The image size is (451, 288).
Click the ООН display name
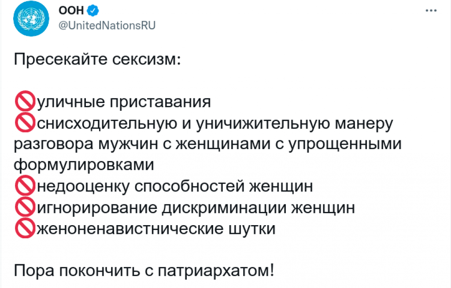click(x=71, y=11)
